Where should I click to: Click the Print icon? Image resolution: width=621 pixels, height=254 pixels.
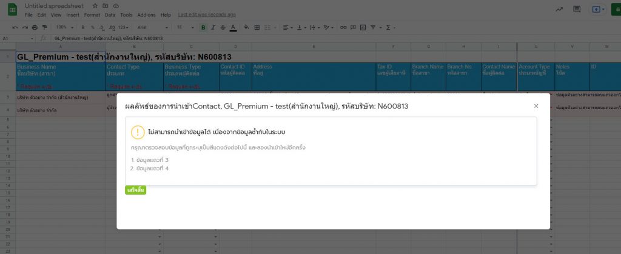click(35, 27)
